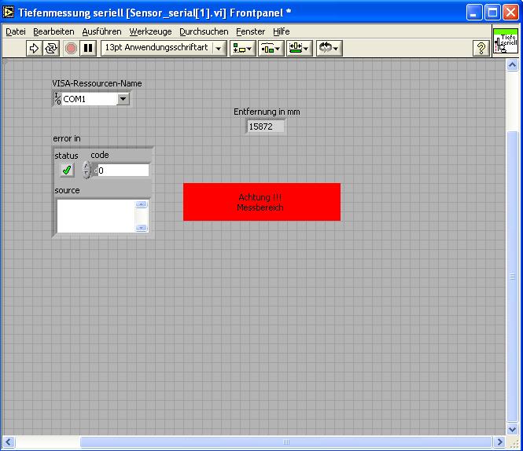Open the Werkzeuge menu
This screenshot has width=523, height=451.
coord(150,31)
